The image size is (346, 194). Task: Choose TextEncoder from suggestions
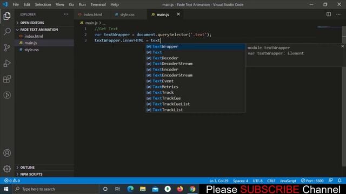point(195,70)
